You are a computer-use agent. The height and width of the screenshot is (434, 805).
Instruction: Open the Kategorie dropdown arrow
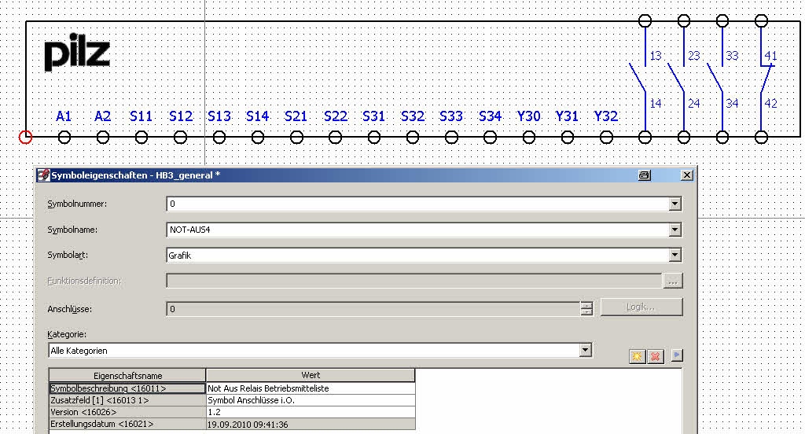click(585, 351)
